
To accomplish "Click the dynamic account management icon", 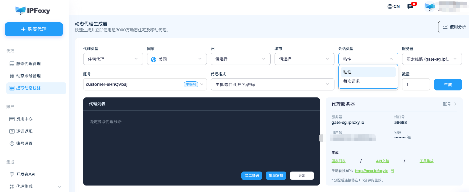I will click(x=12, y=76).
